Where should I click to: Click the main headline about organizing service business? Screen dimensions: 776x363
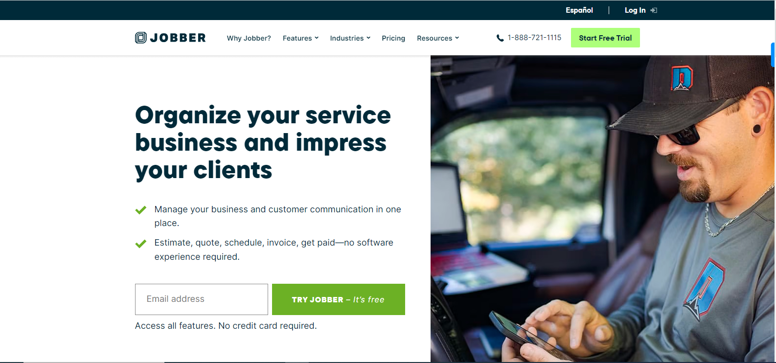(x=263, y=142)
